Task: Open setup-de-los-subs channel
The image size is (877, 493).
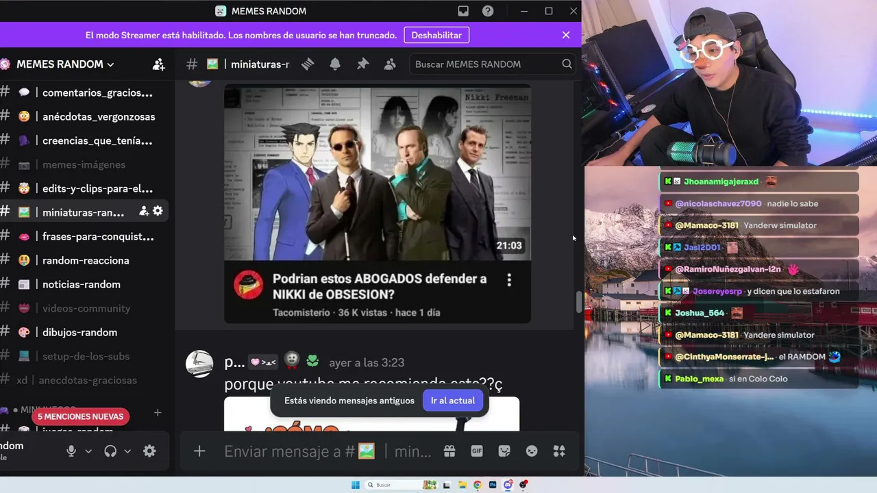Action: click(x=84, y=356)
